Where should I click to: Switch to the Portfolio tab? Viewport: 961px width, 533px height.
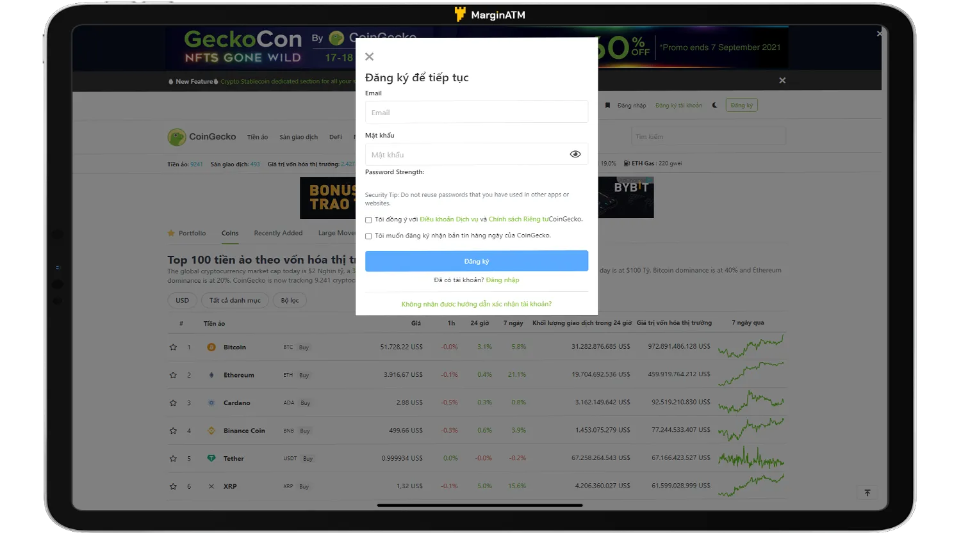[x=187, y=233]
